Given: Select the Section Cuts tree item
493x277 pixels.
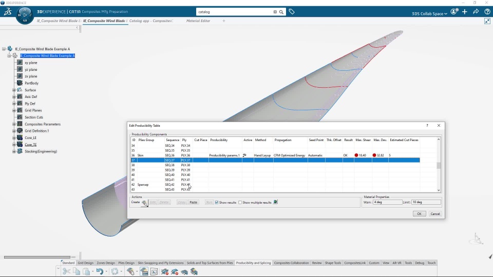Looking at the screenshot, I should 34,117.
